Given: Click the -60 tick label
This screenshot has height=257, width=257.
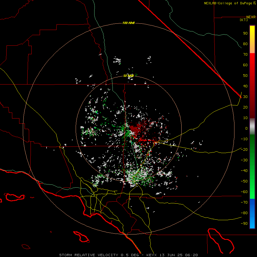Looking at the screenshot, I should coord(244,192).
